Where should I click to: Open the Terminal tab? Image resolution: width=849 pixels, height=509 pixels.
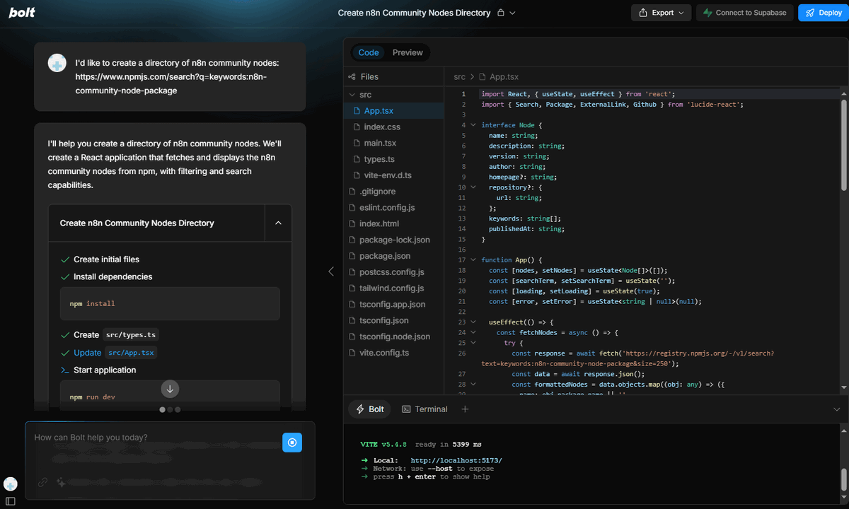coord(424,409)
